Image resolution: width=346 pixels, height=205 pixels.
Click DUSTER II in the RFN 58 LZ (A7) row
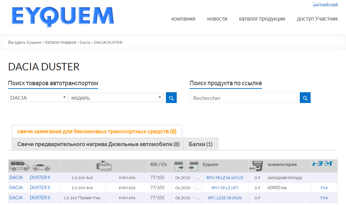coord(40,187)
